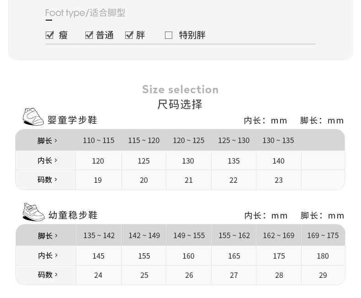361x298 pixels.
Task: Click the arrow beside first 内长 row
Action: point(56,160)
